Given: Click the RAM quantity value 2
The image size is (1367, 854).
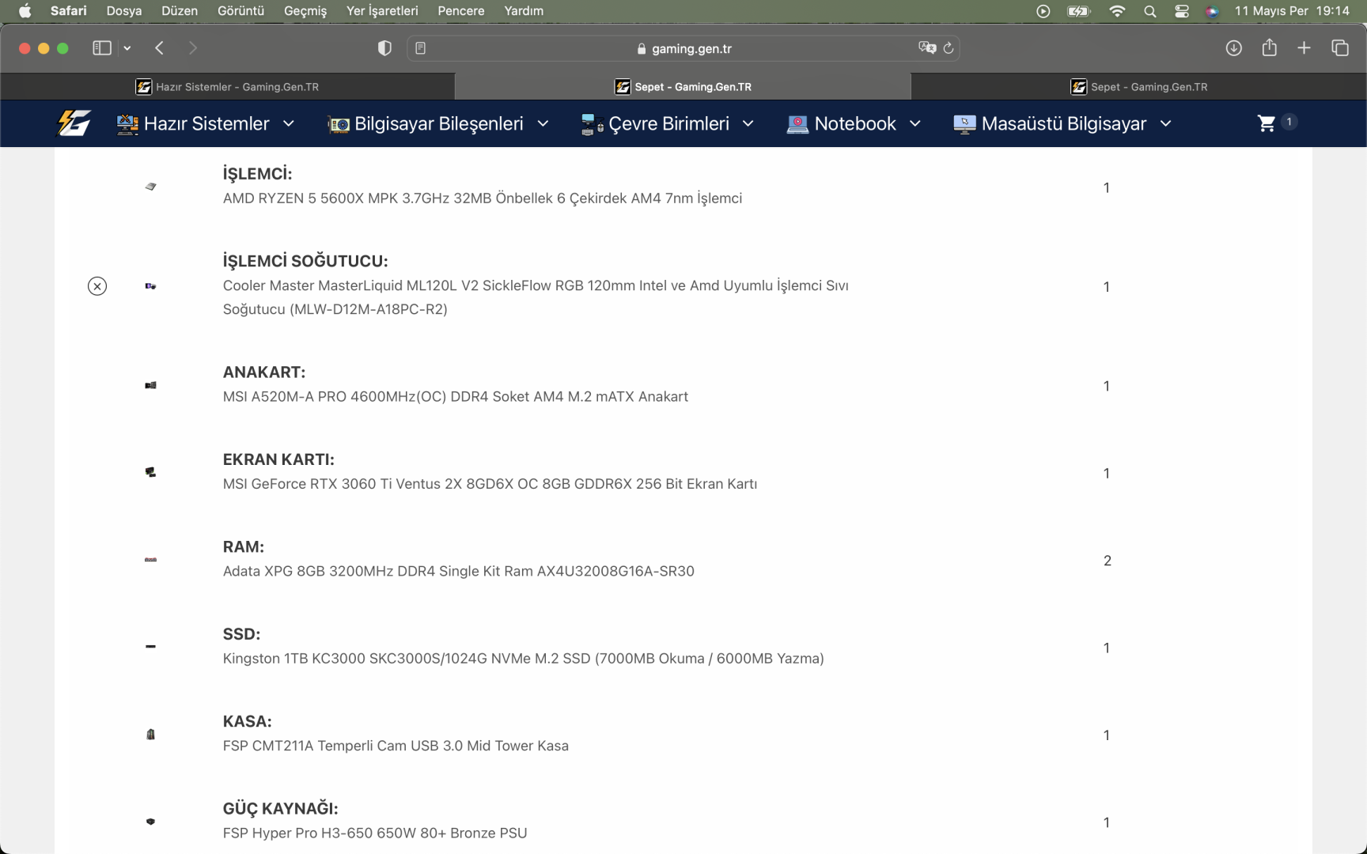Looking at the screenshot, I should tap(1108, 561).
